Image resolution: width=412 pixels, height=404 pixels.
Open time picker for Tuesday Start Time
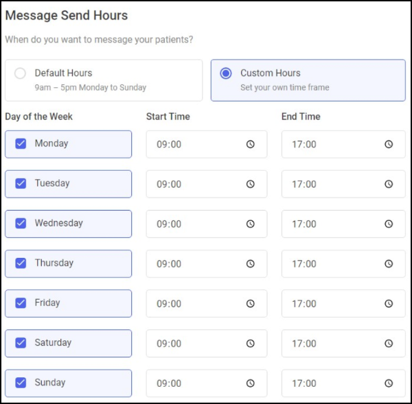(x=251, y=185)
